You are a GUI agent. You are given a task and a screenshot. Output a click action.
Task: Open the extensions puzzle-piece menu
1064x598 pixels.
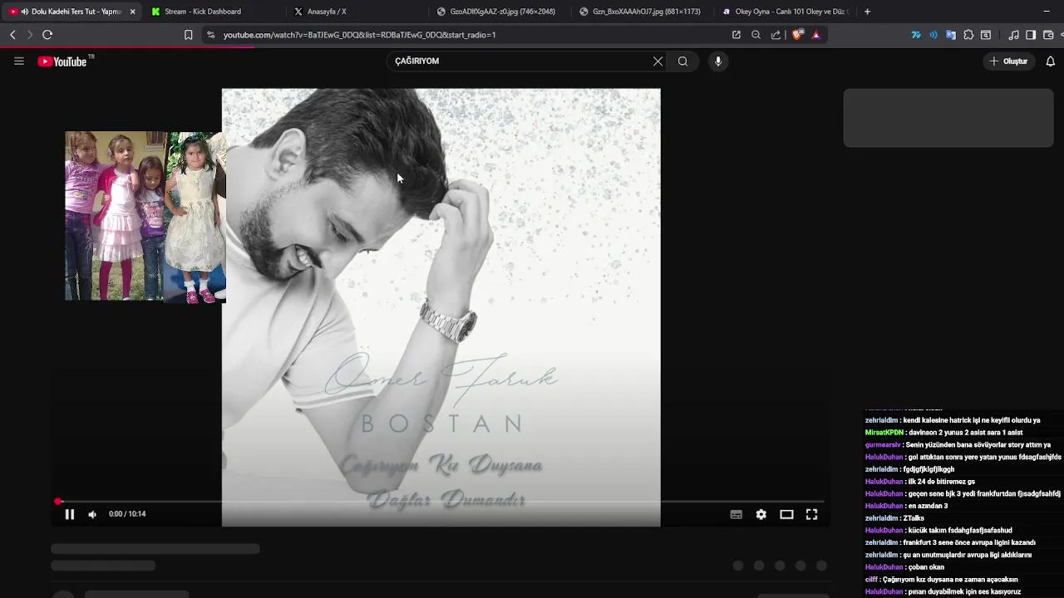pos(968,35)
